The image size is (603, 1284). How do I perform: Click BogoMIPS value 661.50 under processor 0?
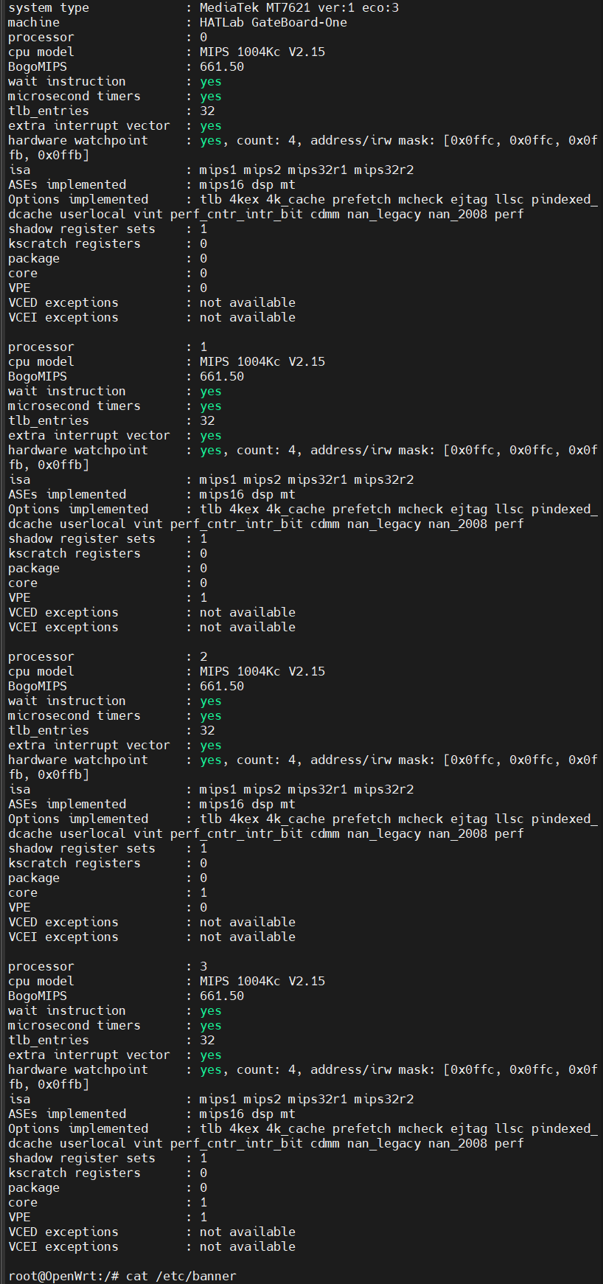coord(221,66)
